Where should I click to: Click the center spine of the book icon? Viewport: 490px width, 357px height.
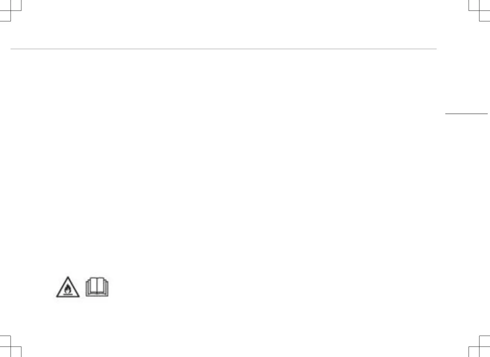(x=97, y=287)
